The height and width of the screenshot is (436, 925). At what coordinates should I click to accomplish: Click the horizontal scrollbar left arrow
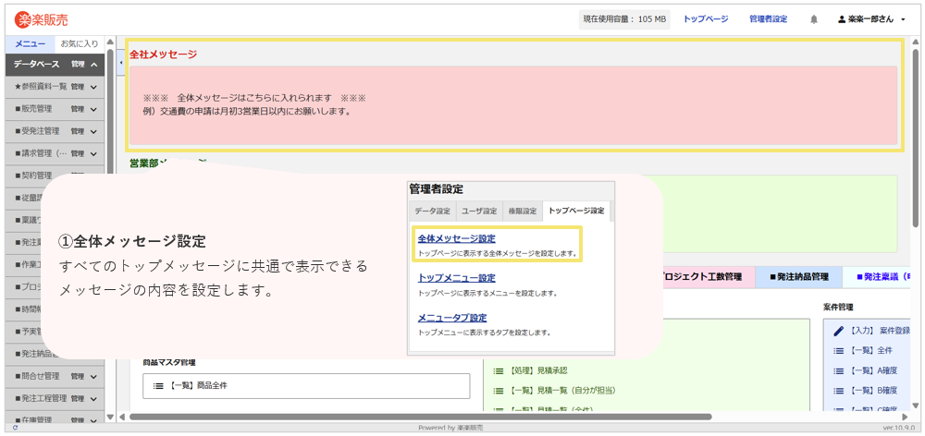pyautogui.click(x=122, y=418)
